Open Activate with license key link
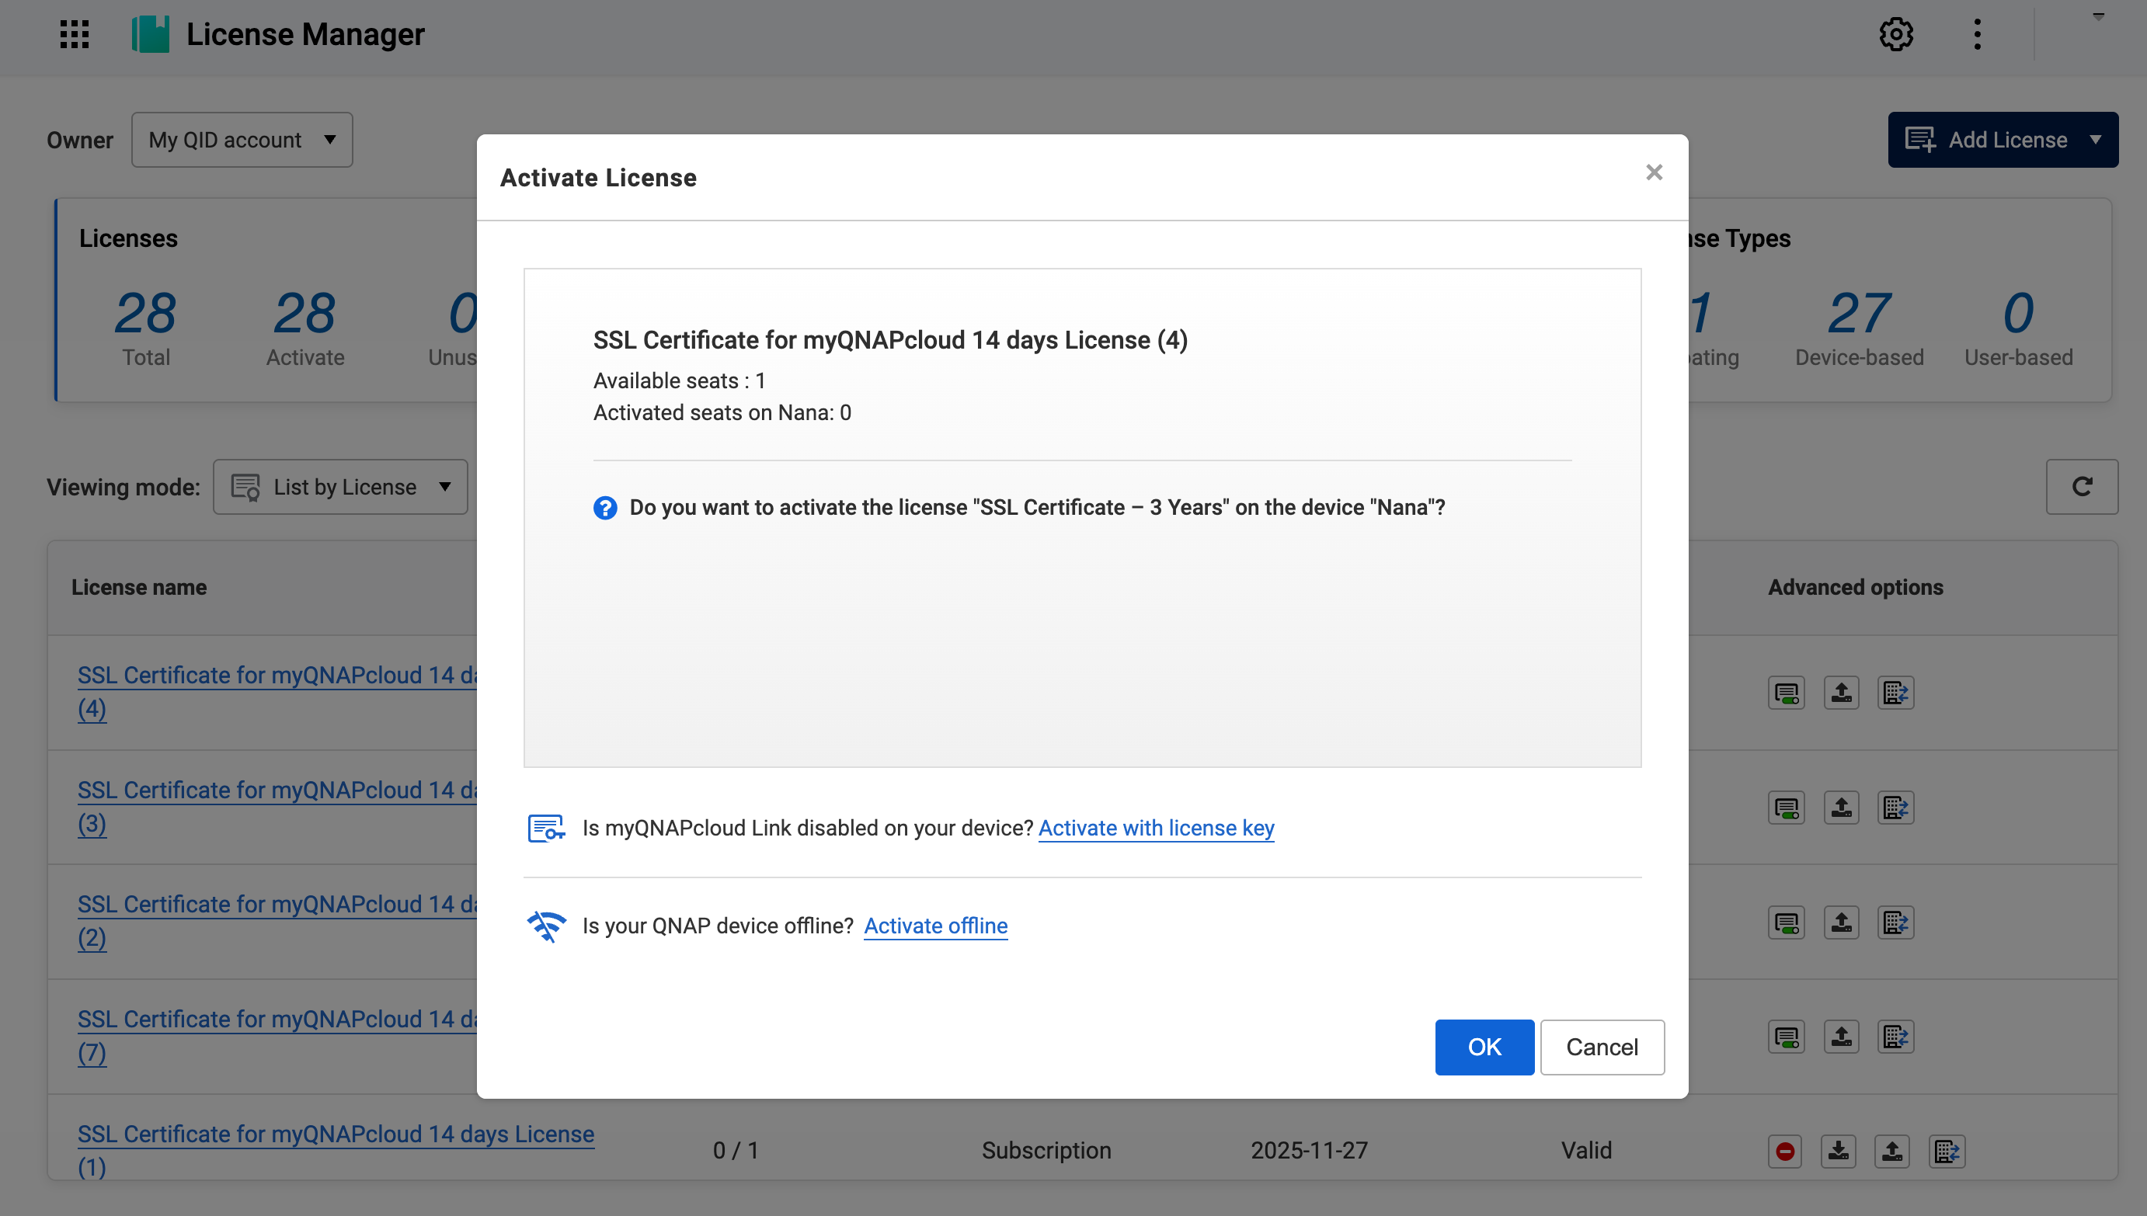This screenshot has width=2147, height=1216. pos(1155,828)
